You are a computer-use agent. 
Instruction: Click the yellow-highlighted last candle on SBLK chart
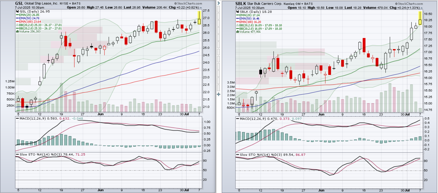(420, 18)
